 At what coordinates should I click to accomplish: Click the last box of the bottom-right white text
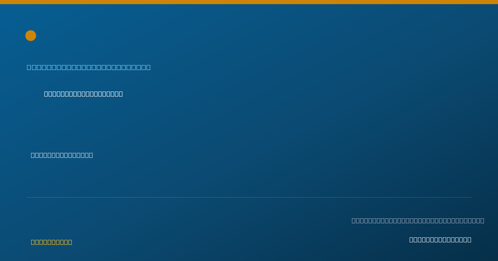tap(469, 239)
